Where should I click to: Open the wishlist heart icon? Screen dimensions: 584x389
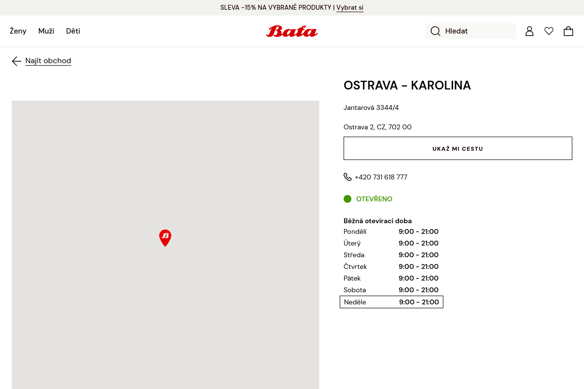click(549, 31)
